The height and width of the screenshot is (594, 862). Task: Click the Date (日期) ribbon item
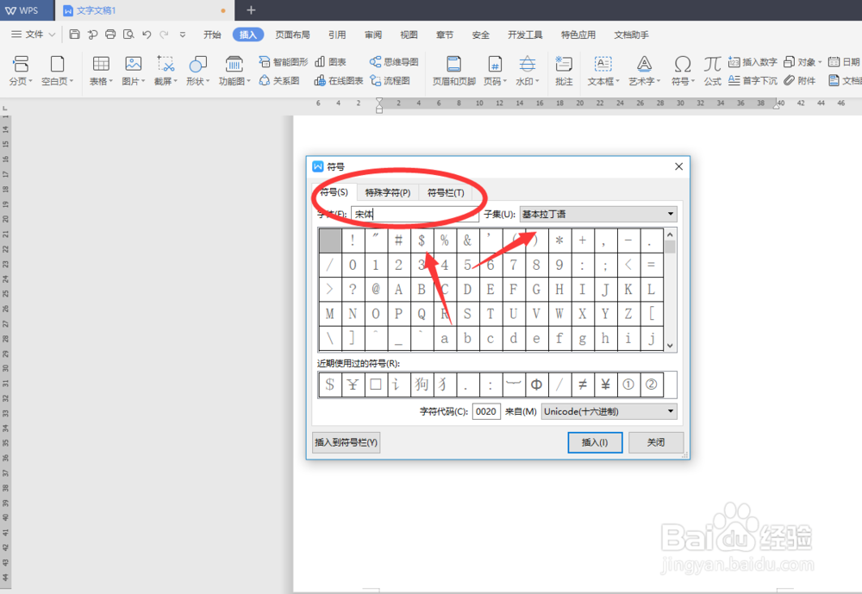click(845, 62)
